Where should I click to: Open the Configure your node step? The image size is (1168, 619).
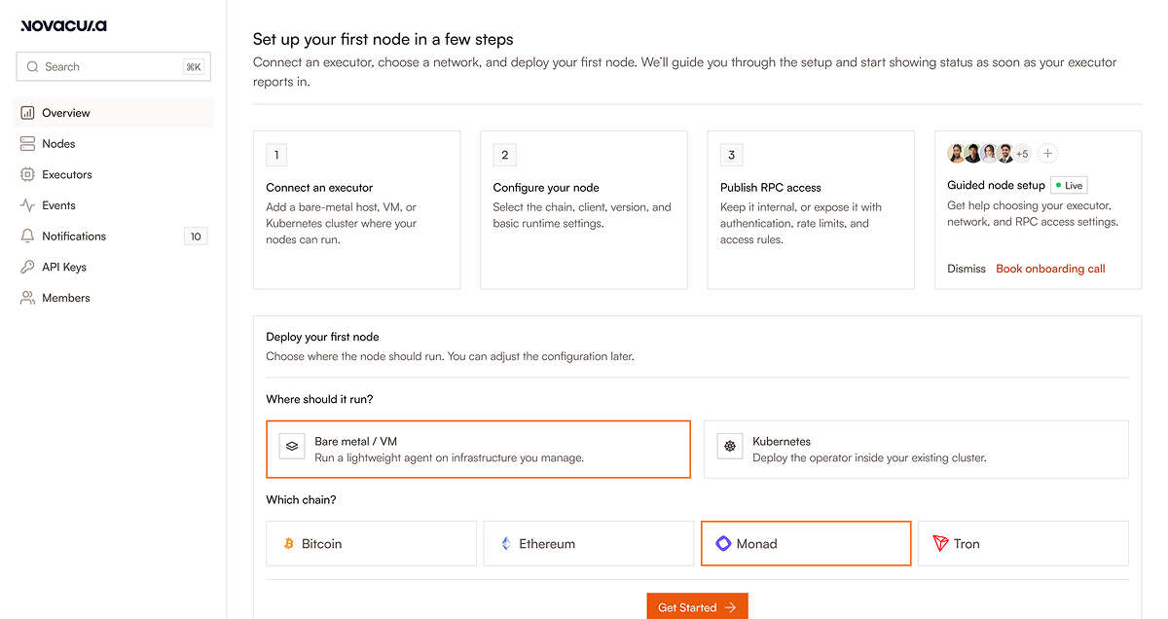click(x=584, y=210)
